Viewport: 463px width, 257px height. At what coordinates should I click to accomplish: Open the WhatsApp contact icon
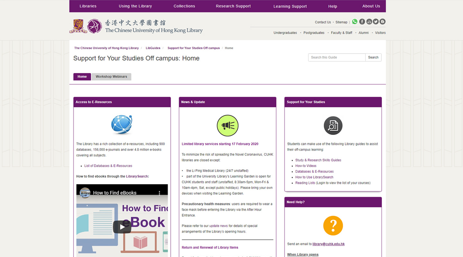click(355, 22)
